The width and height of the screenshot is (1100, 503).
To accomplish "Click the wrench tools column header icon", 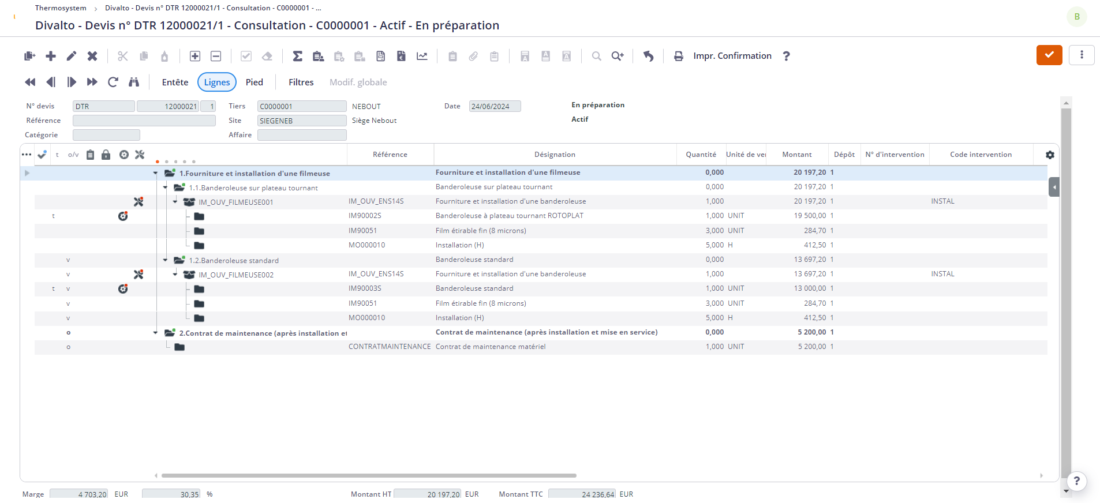I will tap(140, 155).
